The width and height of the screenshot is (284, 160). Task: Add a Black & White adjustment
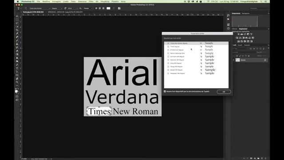click(243, 38)
